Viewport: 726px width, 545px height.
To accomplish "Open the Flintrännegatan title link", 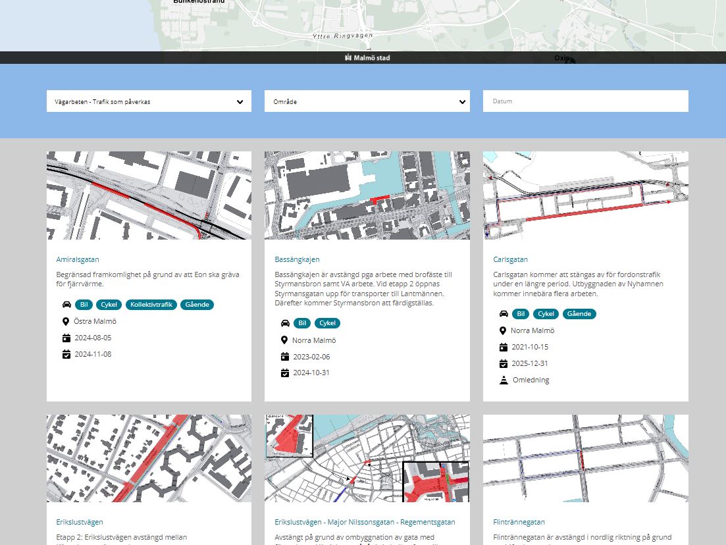I will click(519, 522).
